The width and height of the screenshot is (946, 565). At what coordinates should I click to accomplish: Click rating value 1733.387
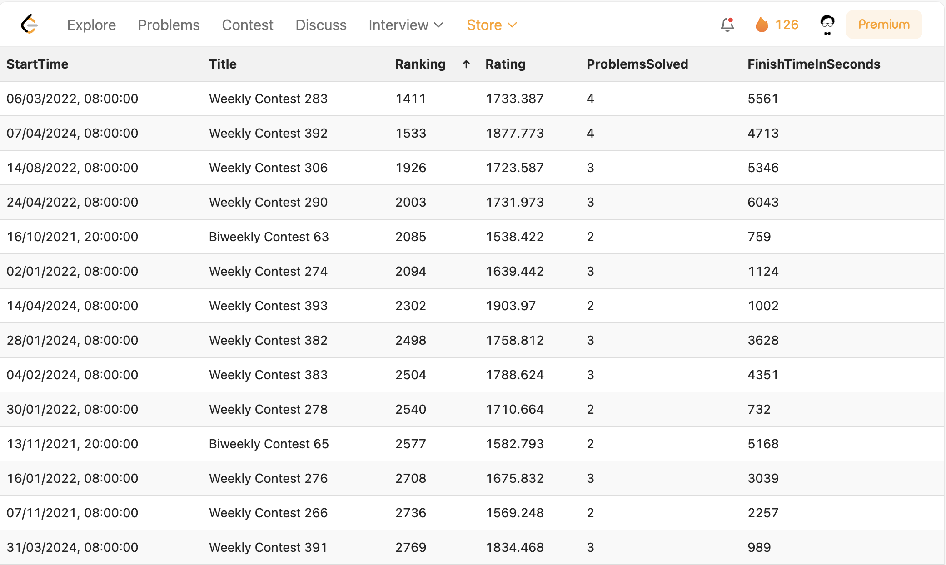click(x=515, y=99)
